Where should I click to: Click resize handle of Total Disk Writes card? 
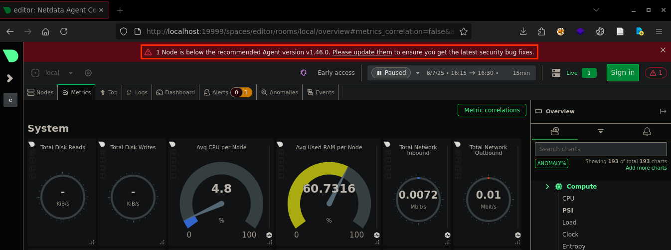pos(162,242)
